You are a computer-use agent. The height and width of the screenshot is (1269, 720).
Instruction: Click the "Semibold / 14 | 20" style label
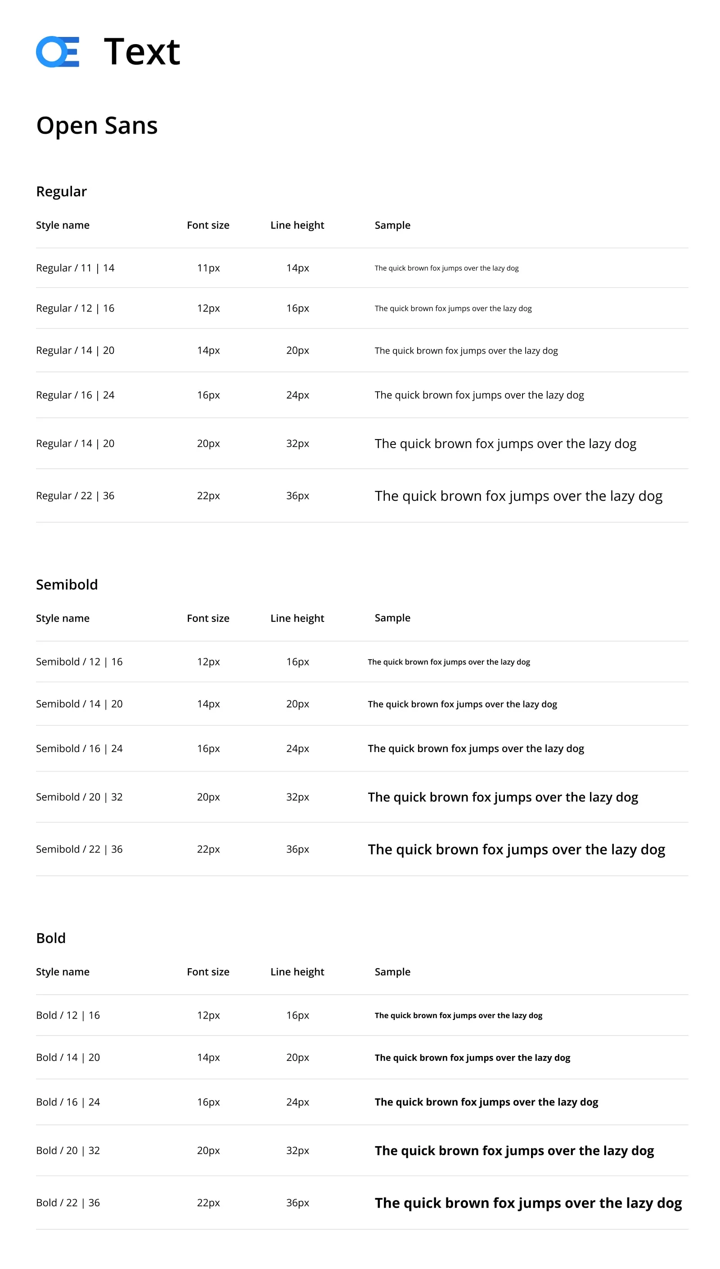tap(79, 703)
